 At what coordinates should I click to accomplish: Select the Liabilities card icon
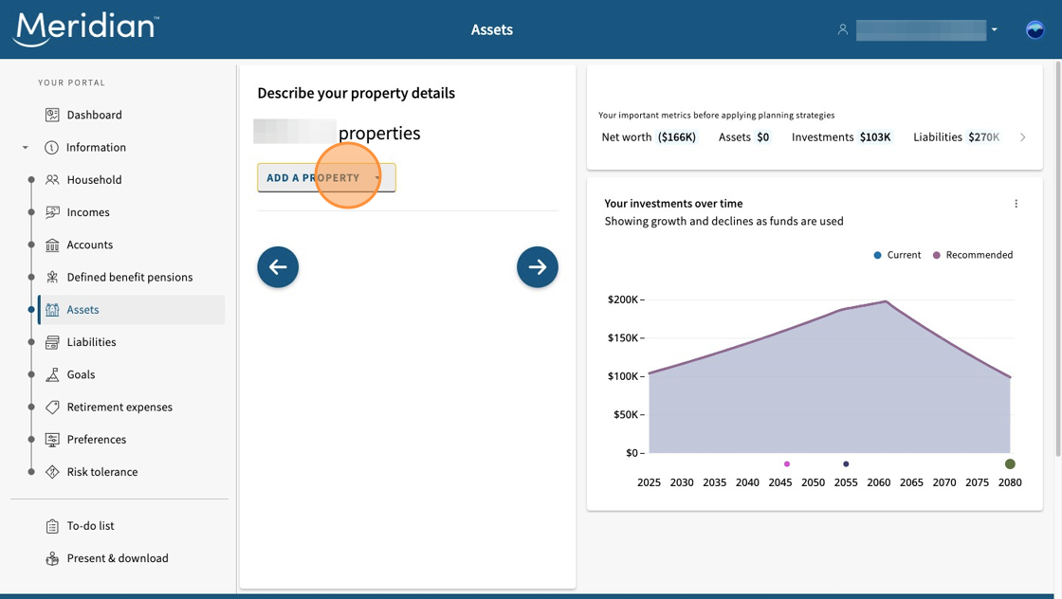[x=52, y=342]
